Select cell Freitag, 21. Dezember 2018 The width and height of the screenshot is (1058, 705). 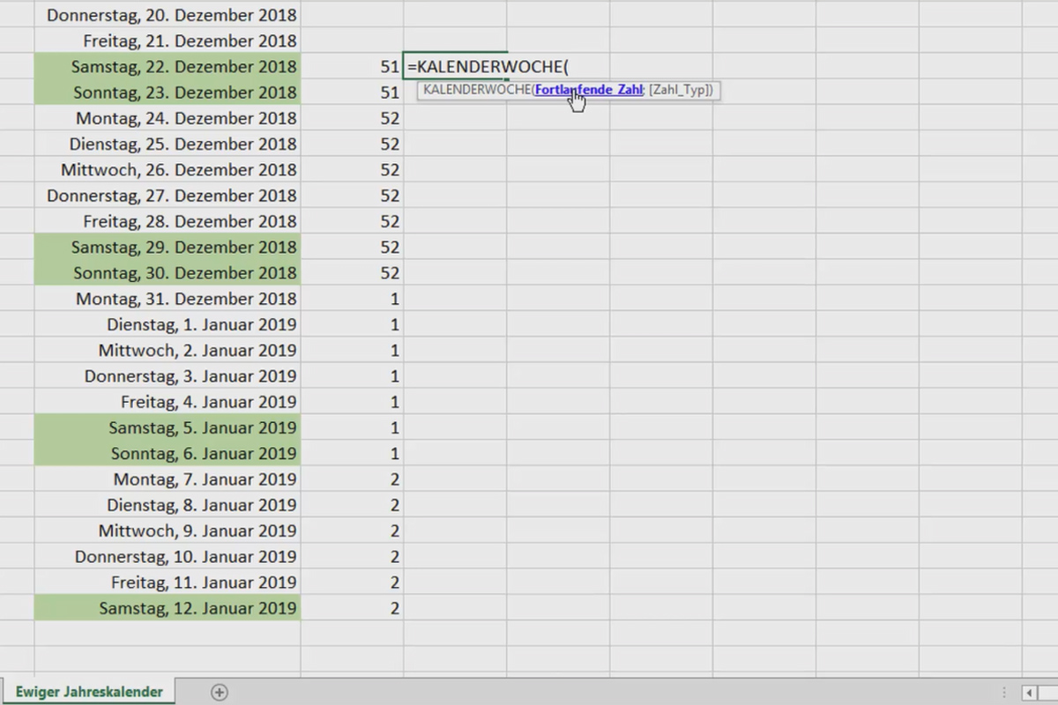[x=168, y=41]
